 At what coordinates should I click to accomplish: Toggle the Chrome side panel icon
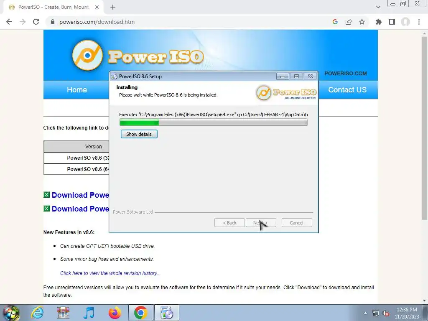coord(392,22)
